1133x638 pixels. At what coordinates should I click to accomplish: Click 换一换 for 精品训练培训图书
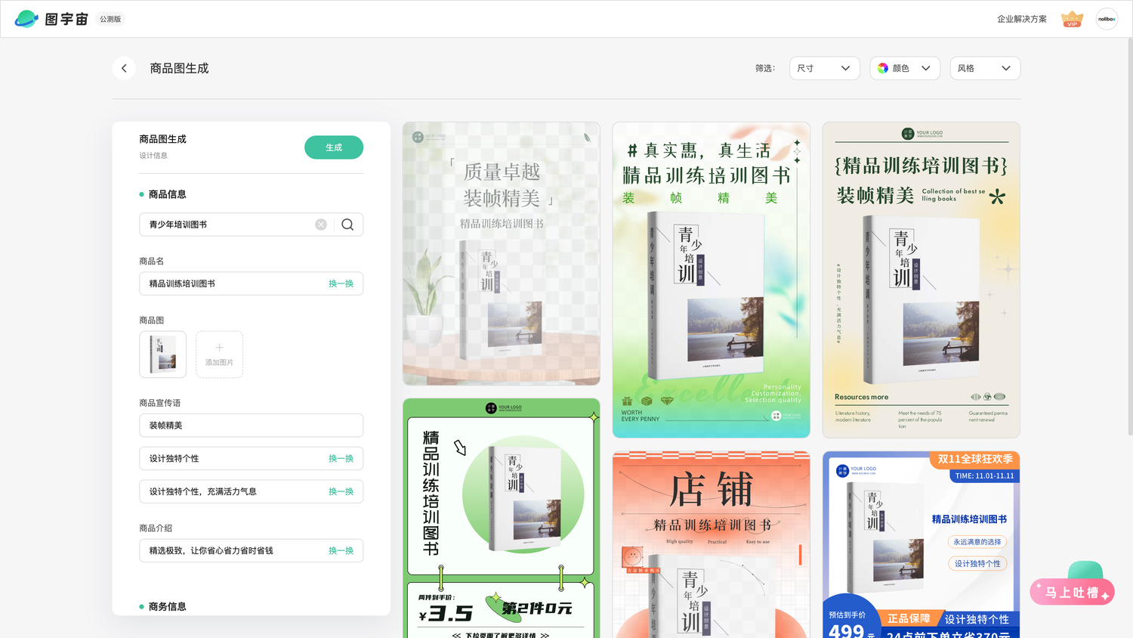pos(341,283)
